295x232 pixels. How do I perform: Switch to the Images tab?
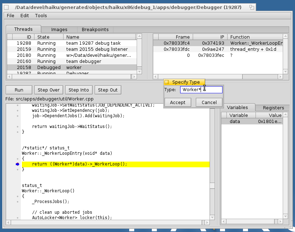pos(59,30)
